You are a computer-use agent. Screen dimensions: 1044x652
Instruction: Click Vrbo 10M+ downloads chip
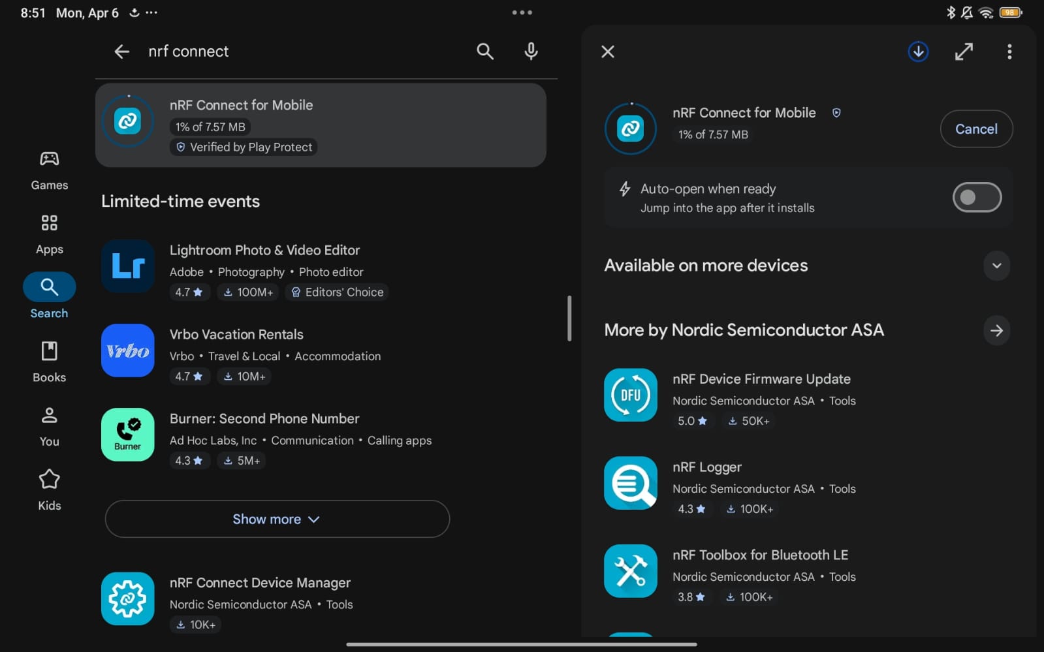coord(244,377)
